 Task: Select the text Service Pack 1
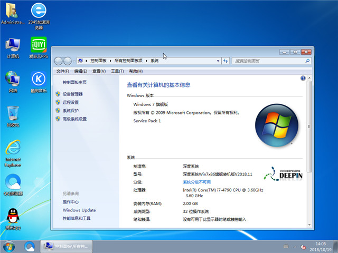coord(147,121)
